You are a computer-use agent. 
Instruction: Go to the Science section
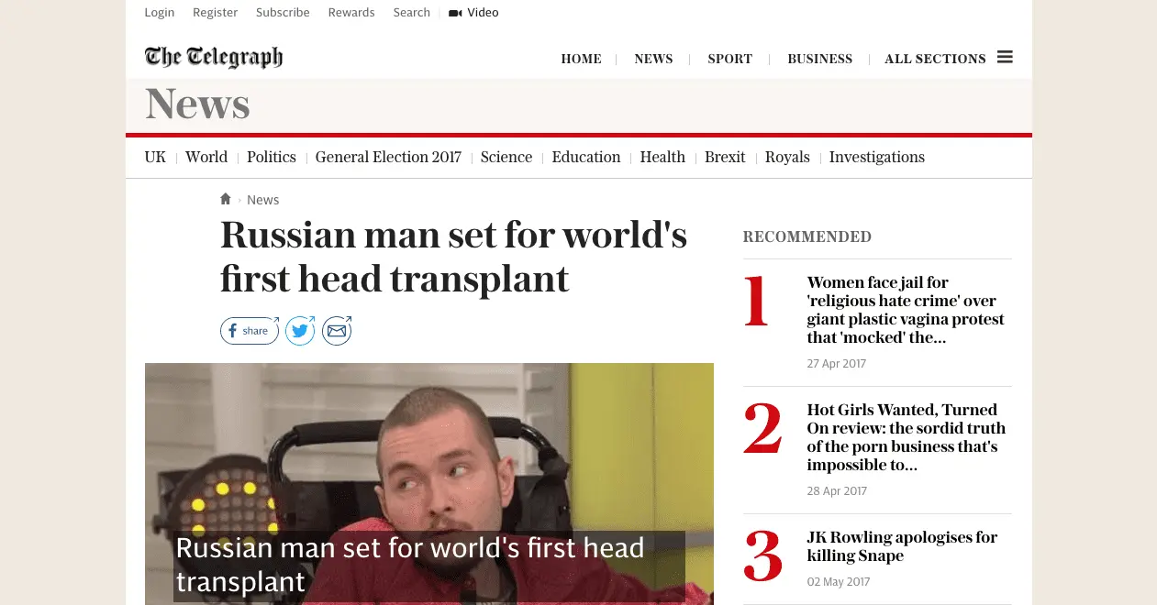[x=506, y=157]
